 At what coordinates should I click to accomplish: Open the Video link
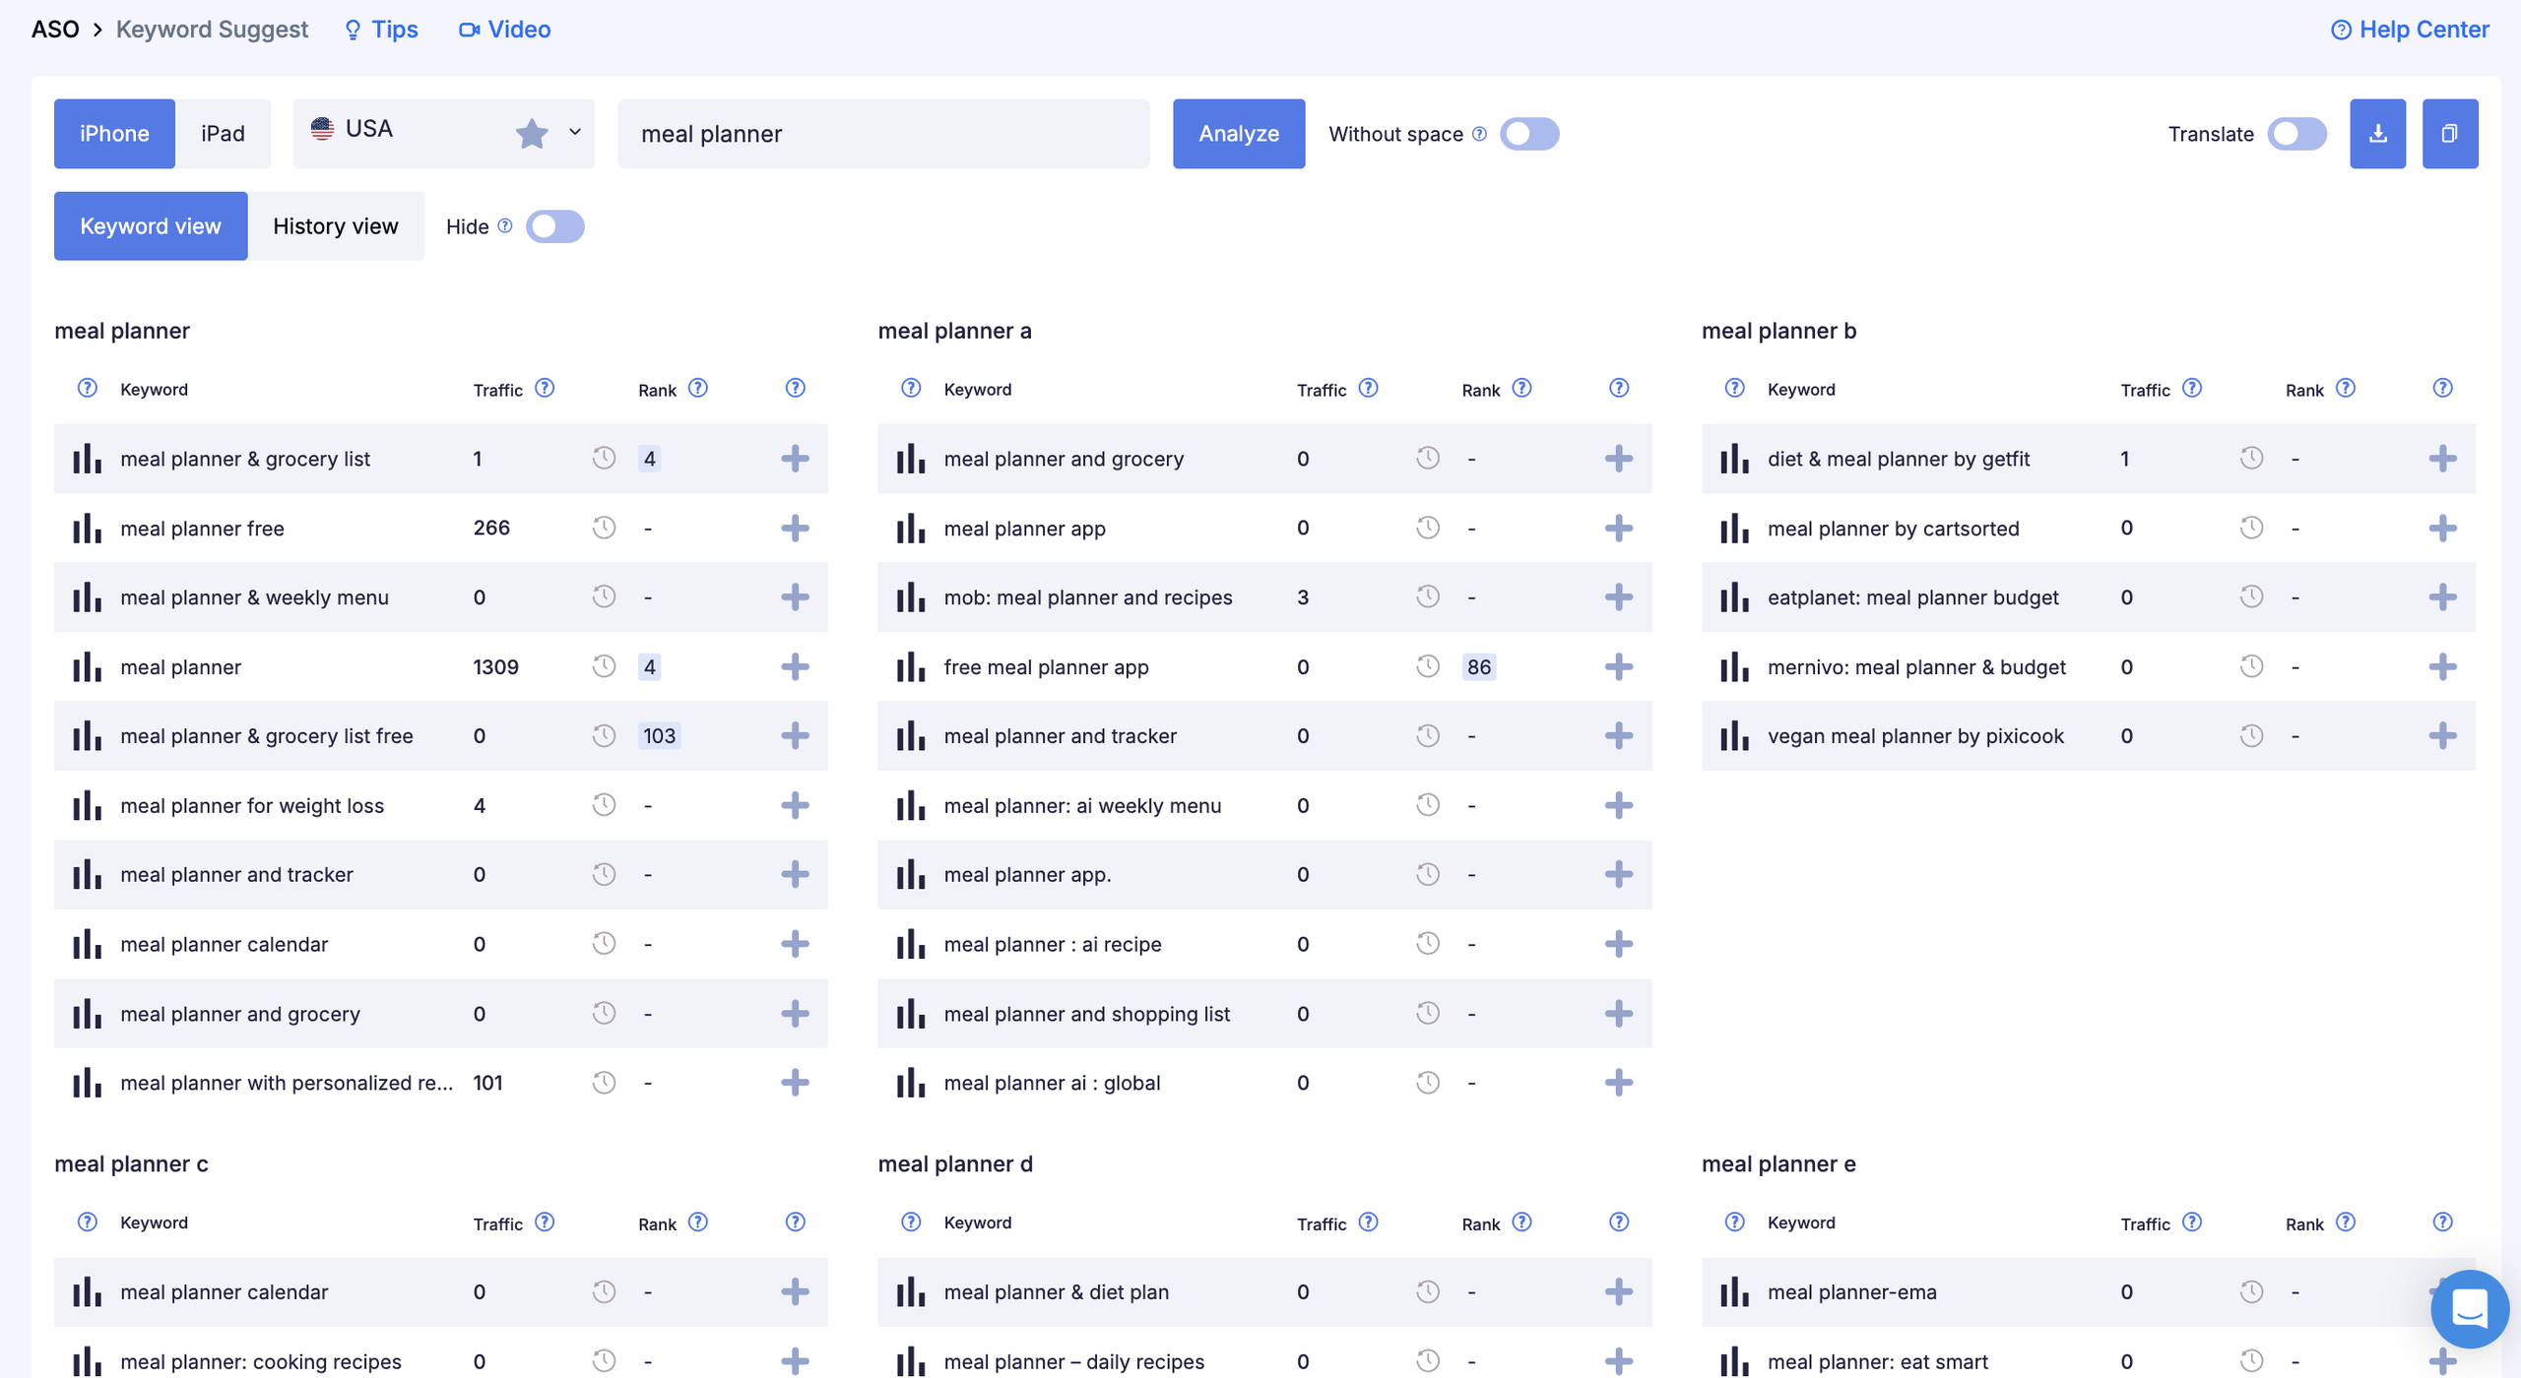point(505,30)
